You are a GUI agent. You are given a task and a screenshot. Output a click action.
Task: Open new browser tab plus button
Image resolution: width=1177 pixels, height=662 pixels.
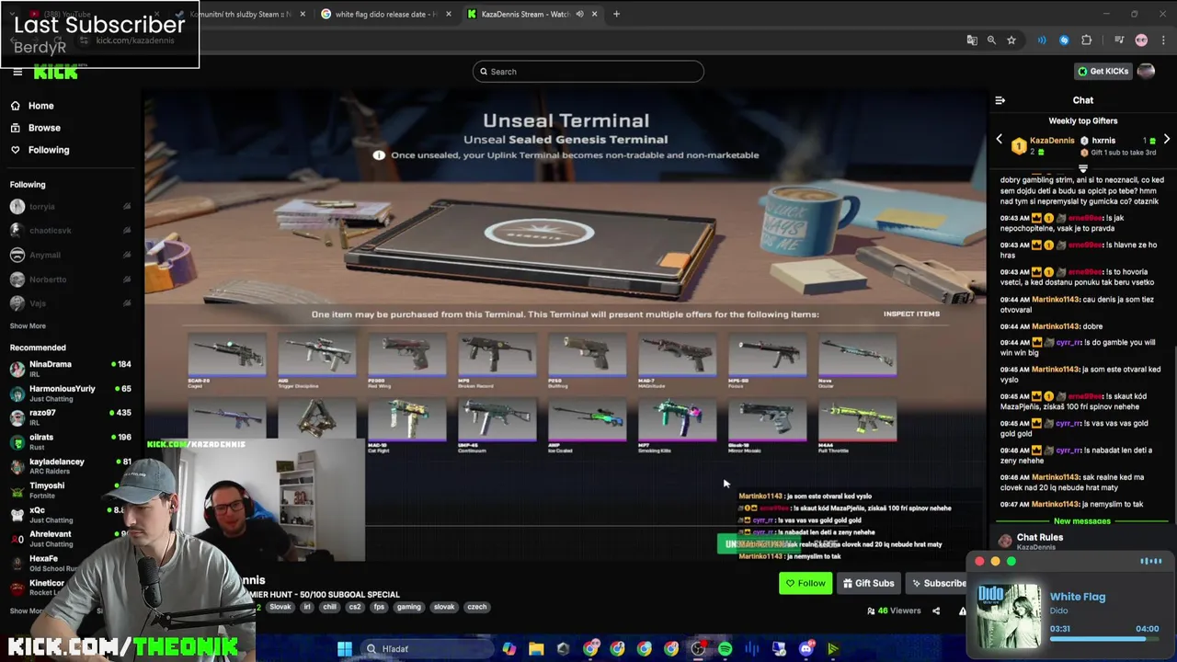pos(617,14)
